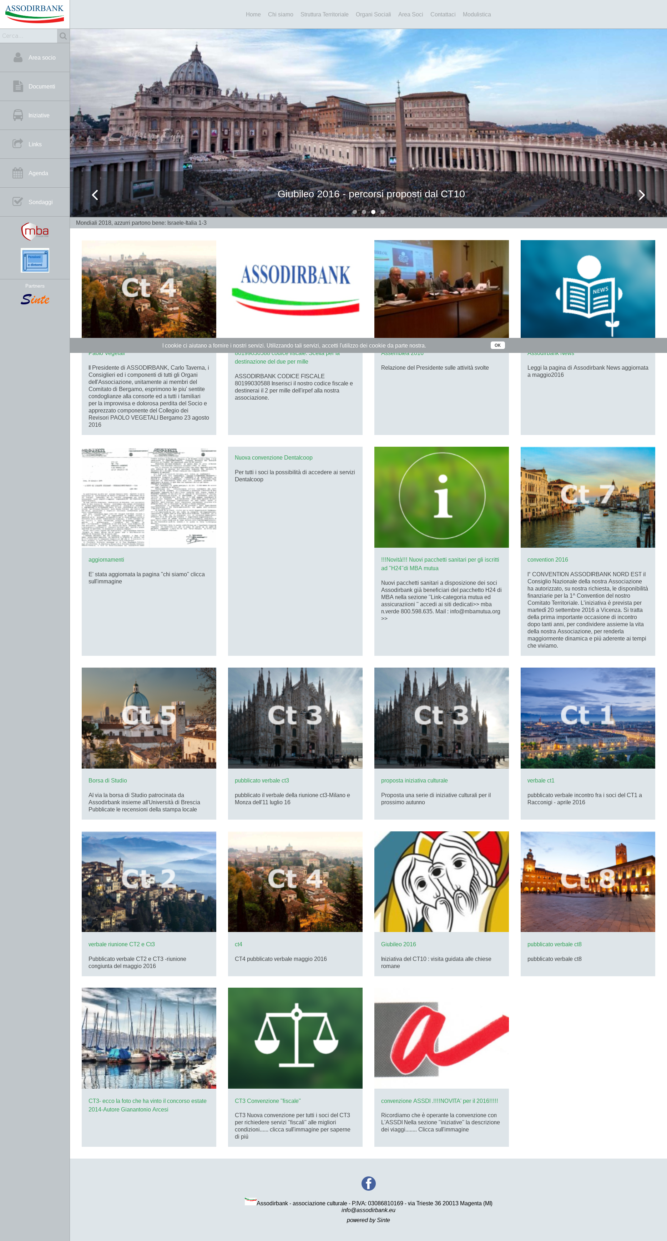Go to next slide arrow
The height and width of the screenshot is (1241, 667).
coord(641,194)
